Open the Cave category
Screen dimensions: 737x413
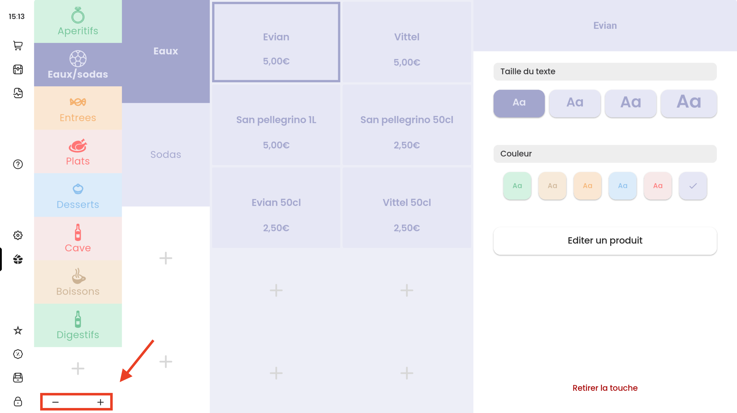pos(78,238)
